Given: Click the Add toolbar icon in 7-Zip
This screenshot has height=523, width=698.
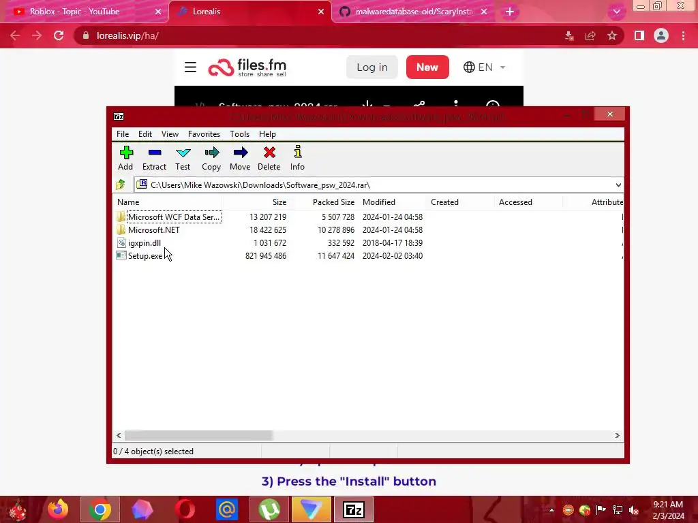Looking at the screenshot, I should pyautogui.click(x=125, y=158).
